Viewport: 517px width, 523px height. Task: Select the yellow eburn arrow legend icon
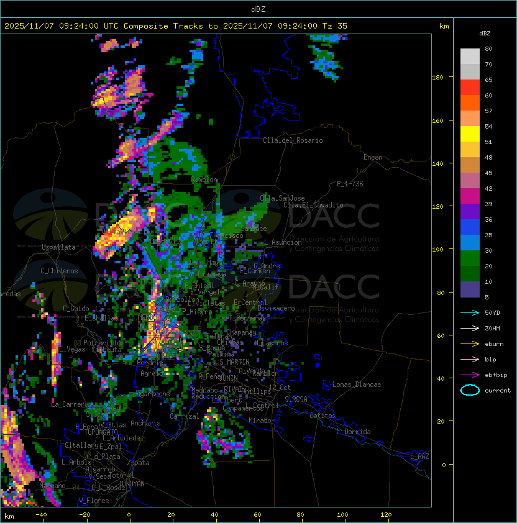click(470, 344)
